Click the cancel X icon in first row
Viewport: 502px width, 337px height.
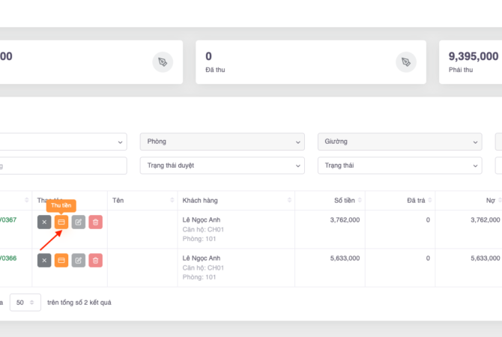(x=44, y=222)
